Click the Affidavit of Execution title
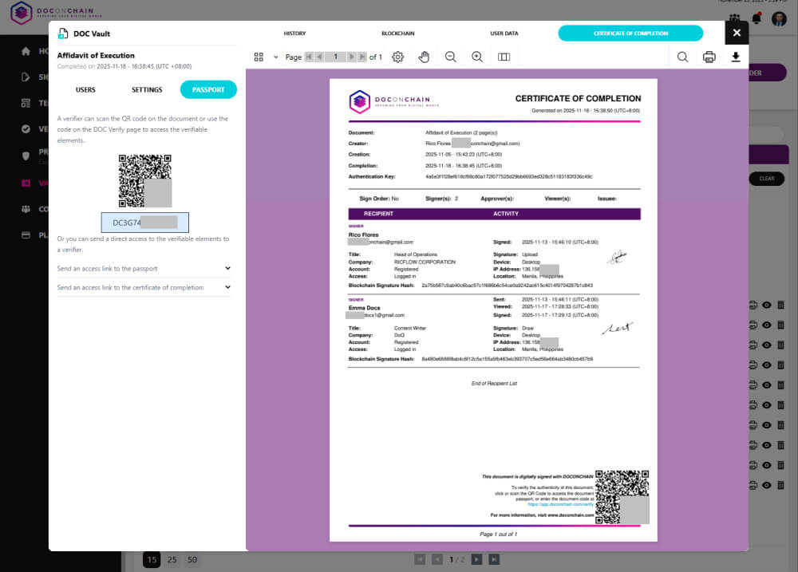 pyautogui.click(x=96, y=56)
